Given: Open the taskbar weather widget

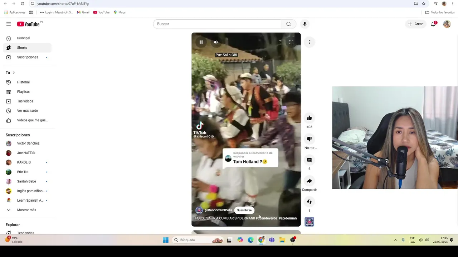Looking at the screenshot, I should click(x=14, y=240).
